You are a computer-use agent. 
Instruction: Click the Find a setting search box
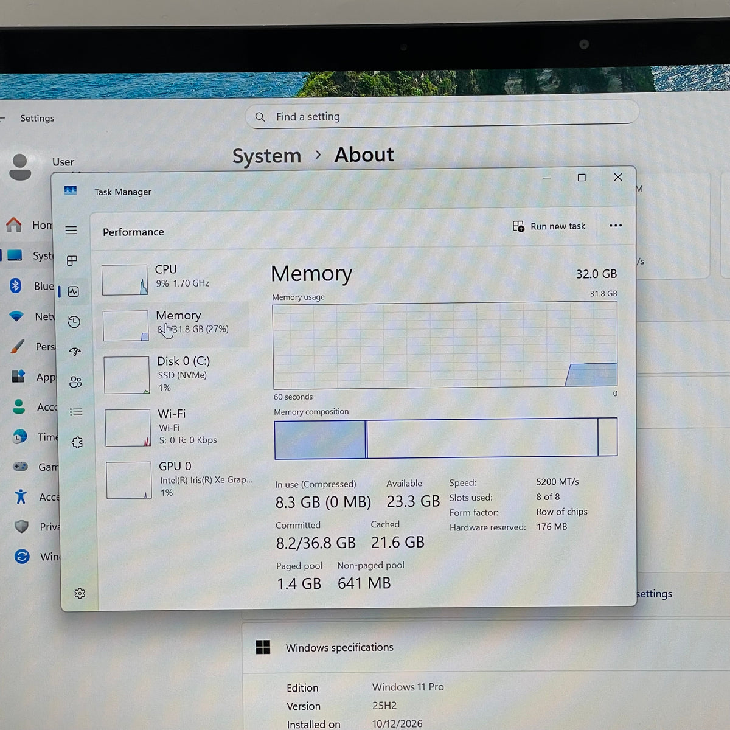point(442,114)
